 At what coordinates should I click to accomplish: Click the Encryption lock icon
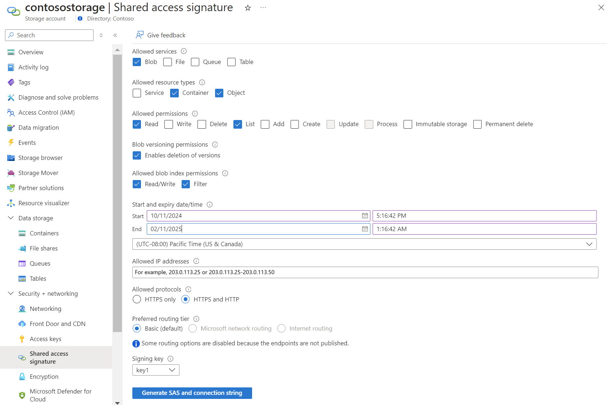point(22,376)
